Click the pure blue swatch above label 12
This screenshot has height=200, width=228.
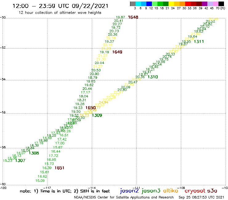pos(149,4)
